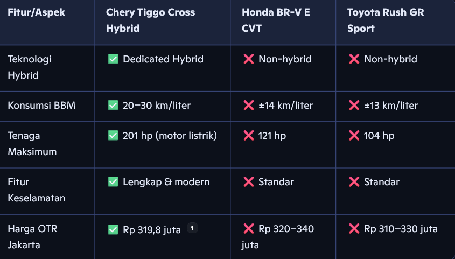Select Honda BR-V E CVT column header
455x259 pixels.
click(x=276, y=20)
